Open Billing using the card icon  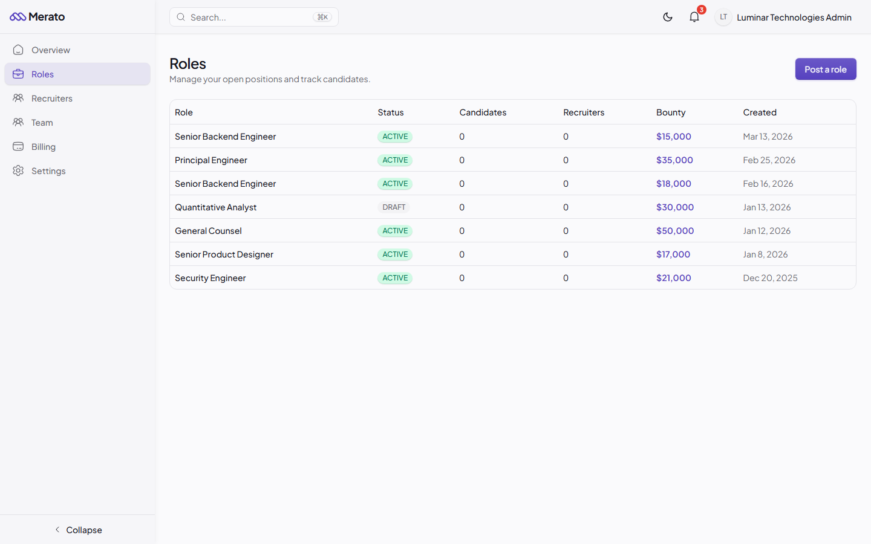pyautogui.click(x=18, y=146)
